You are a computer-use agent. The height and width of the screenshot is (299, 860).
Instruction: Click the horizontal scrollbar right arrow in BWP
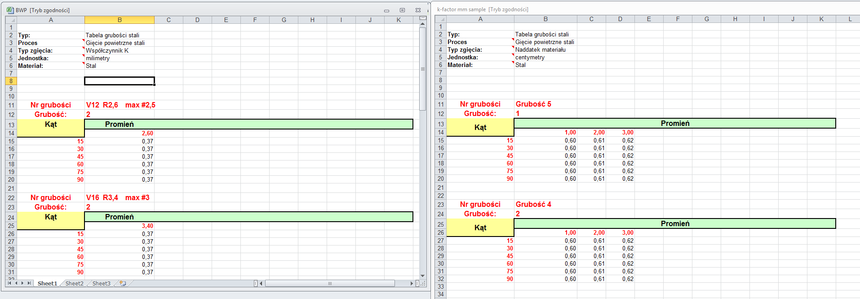[x=412, y=284]
